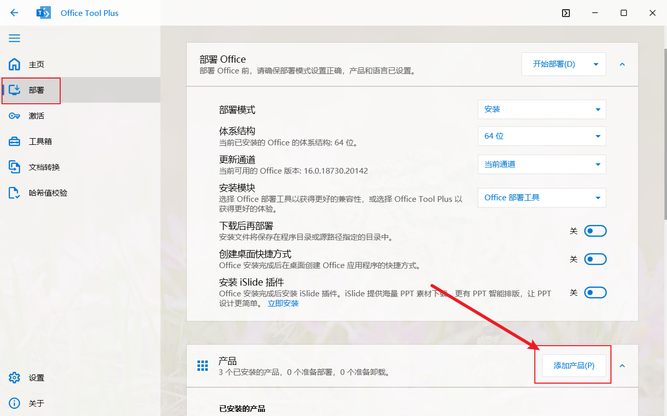This screenshot has height=416, width=667.
Task: Open the 体系结构 dropdown showing 64 位
Action: [x=542, y=136]
